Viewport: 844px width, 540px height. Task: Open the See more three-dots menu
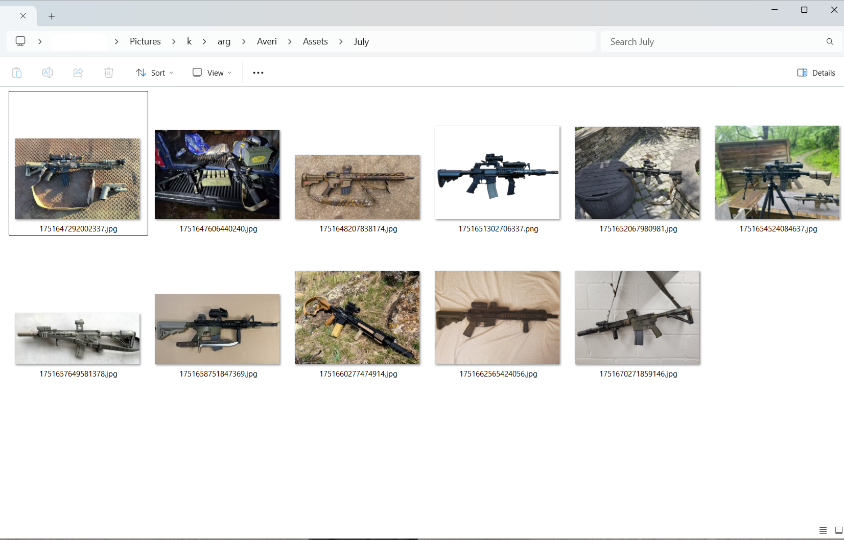click(259, 73)
